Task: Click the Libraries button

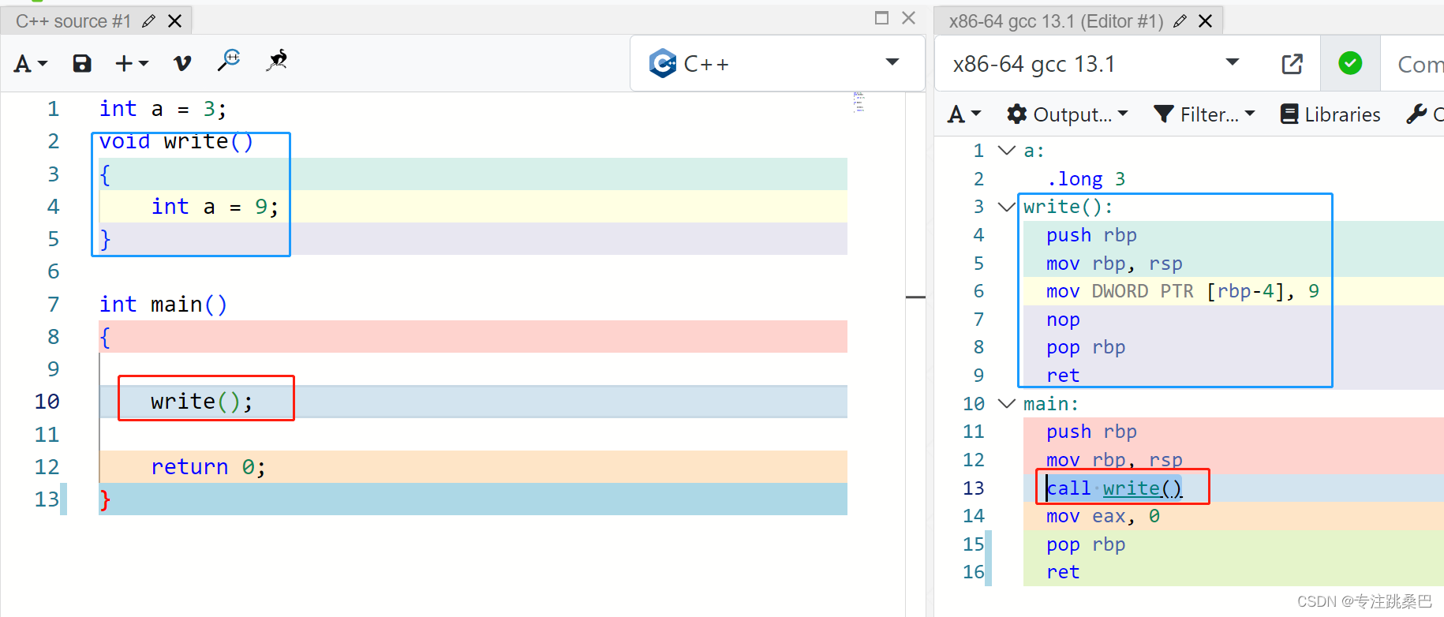Action: 1330,114
